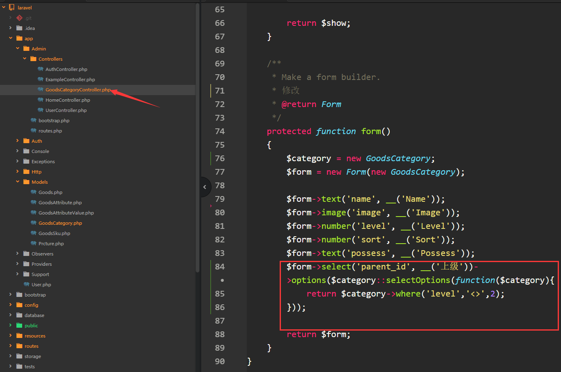
Task: Click the UserController.php file icon
Action: [x=40, y=110]
